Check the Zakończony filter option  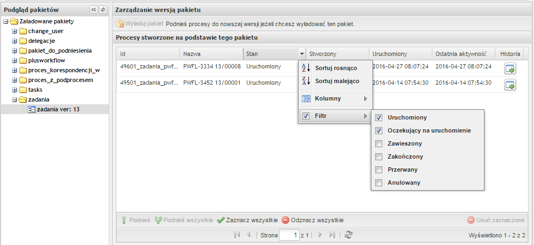coord(378,156)
